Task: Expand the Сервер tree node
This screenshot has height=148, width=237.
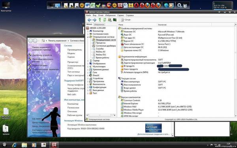Action: pos(88,60)
